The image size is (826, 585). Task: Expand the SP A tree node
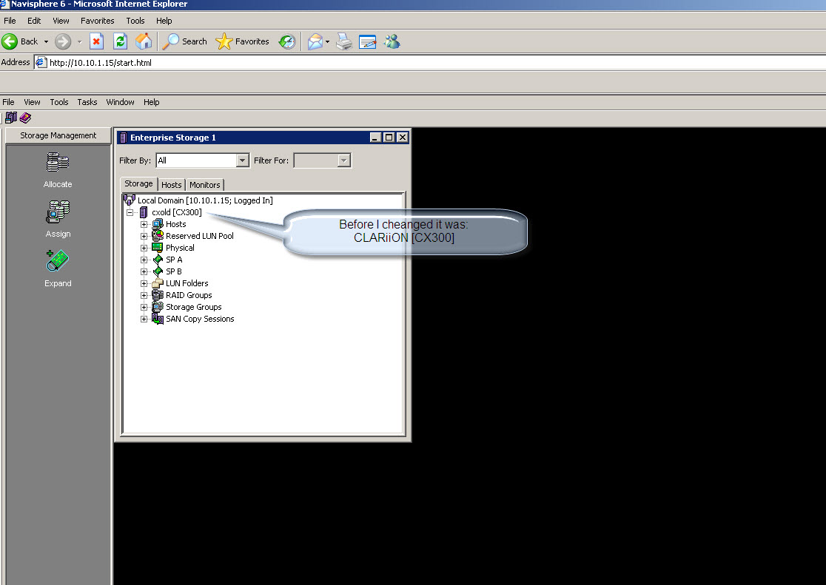tap(144, 260)
